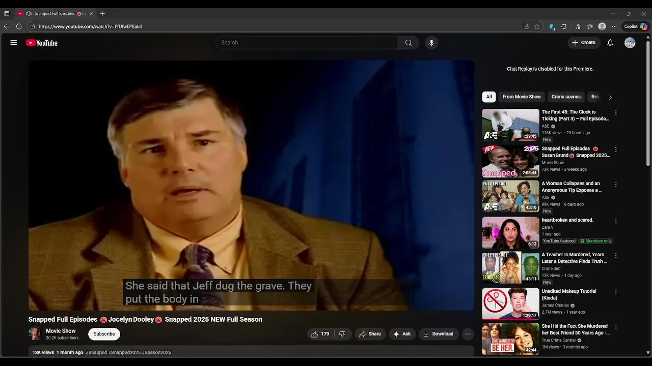
Task: Select the All filter chip
Action: [x=489, y=97]
